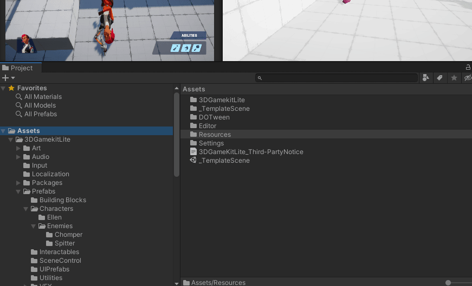Click folder tree scroll up arrow
Screen dimensions: 472x286
pos(177,88)
